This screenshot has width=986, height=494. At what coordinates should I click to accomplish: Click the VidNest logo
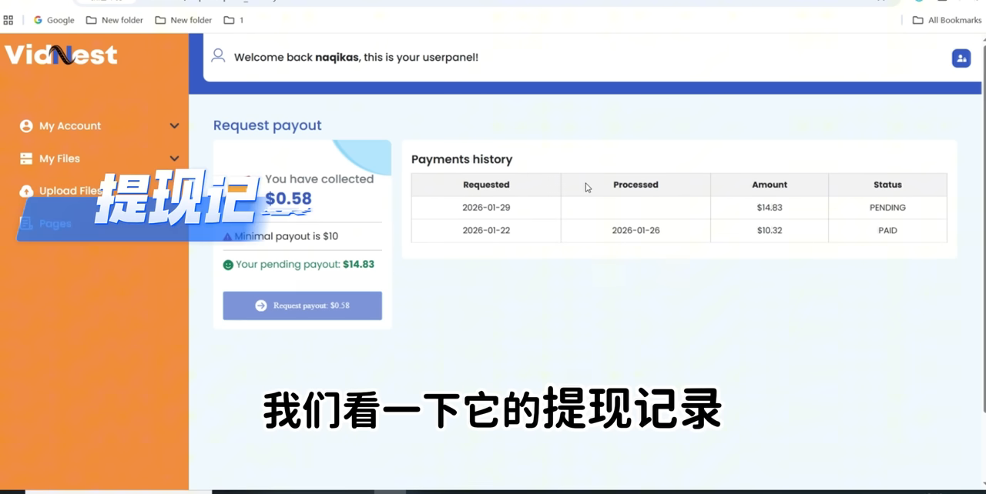click(x=61, y=55)
